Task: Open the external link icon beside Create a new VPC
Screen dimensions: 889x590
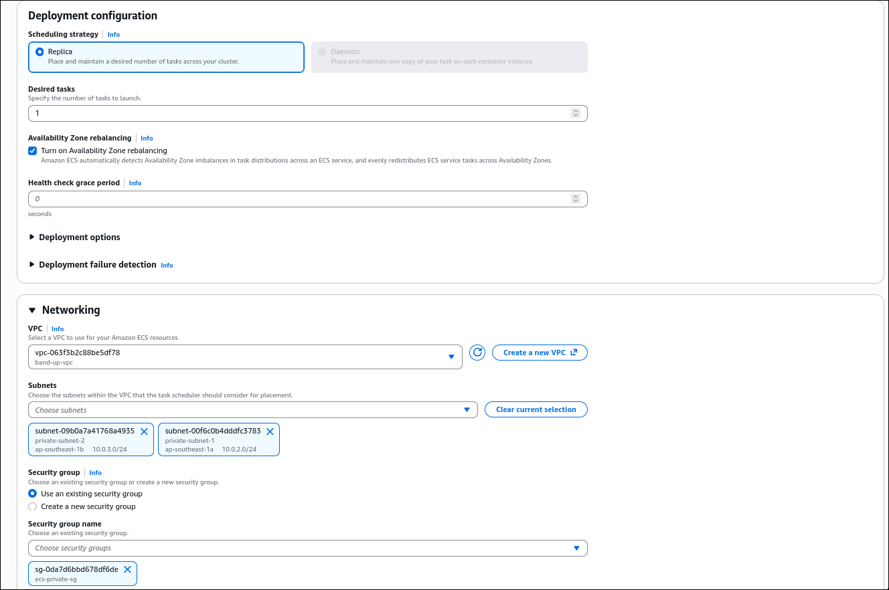Action: click(574, 352)
